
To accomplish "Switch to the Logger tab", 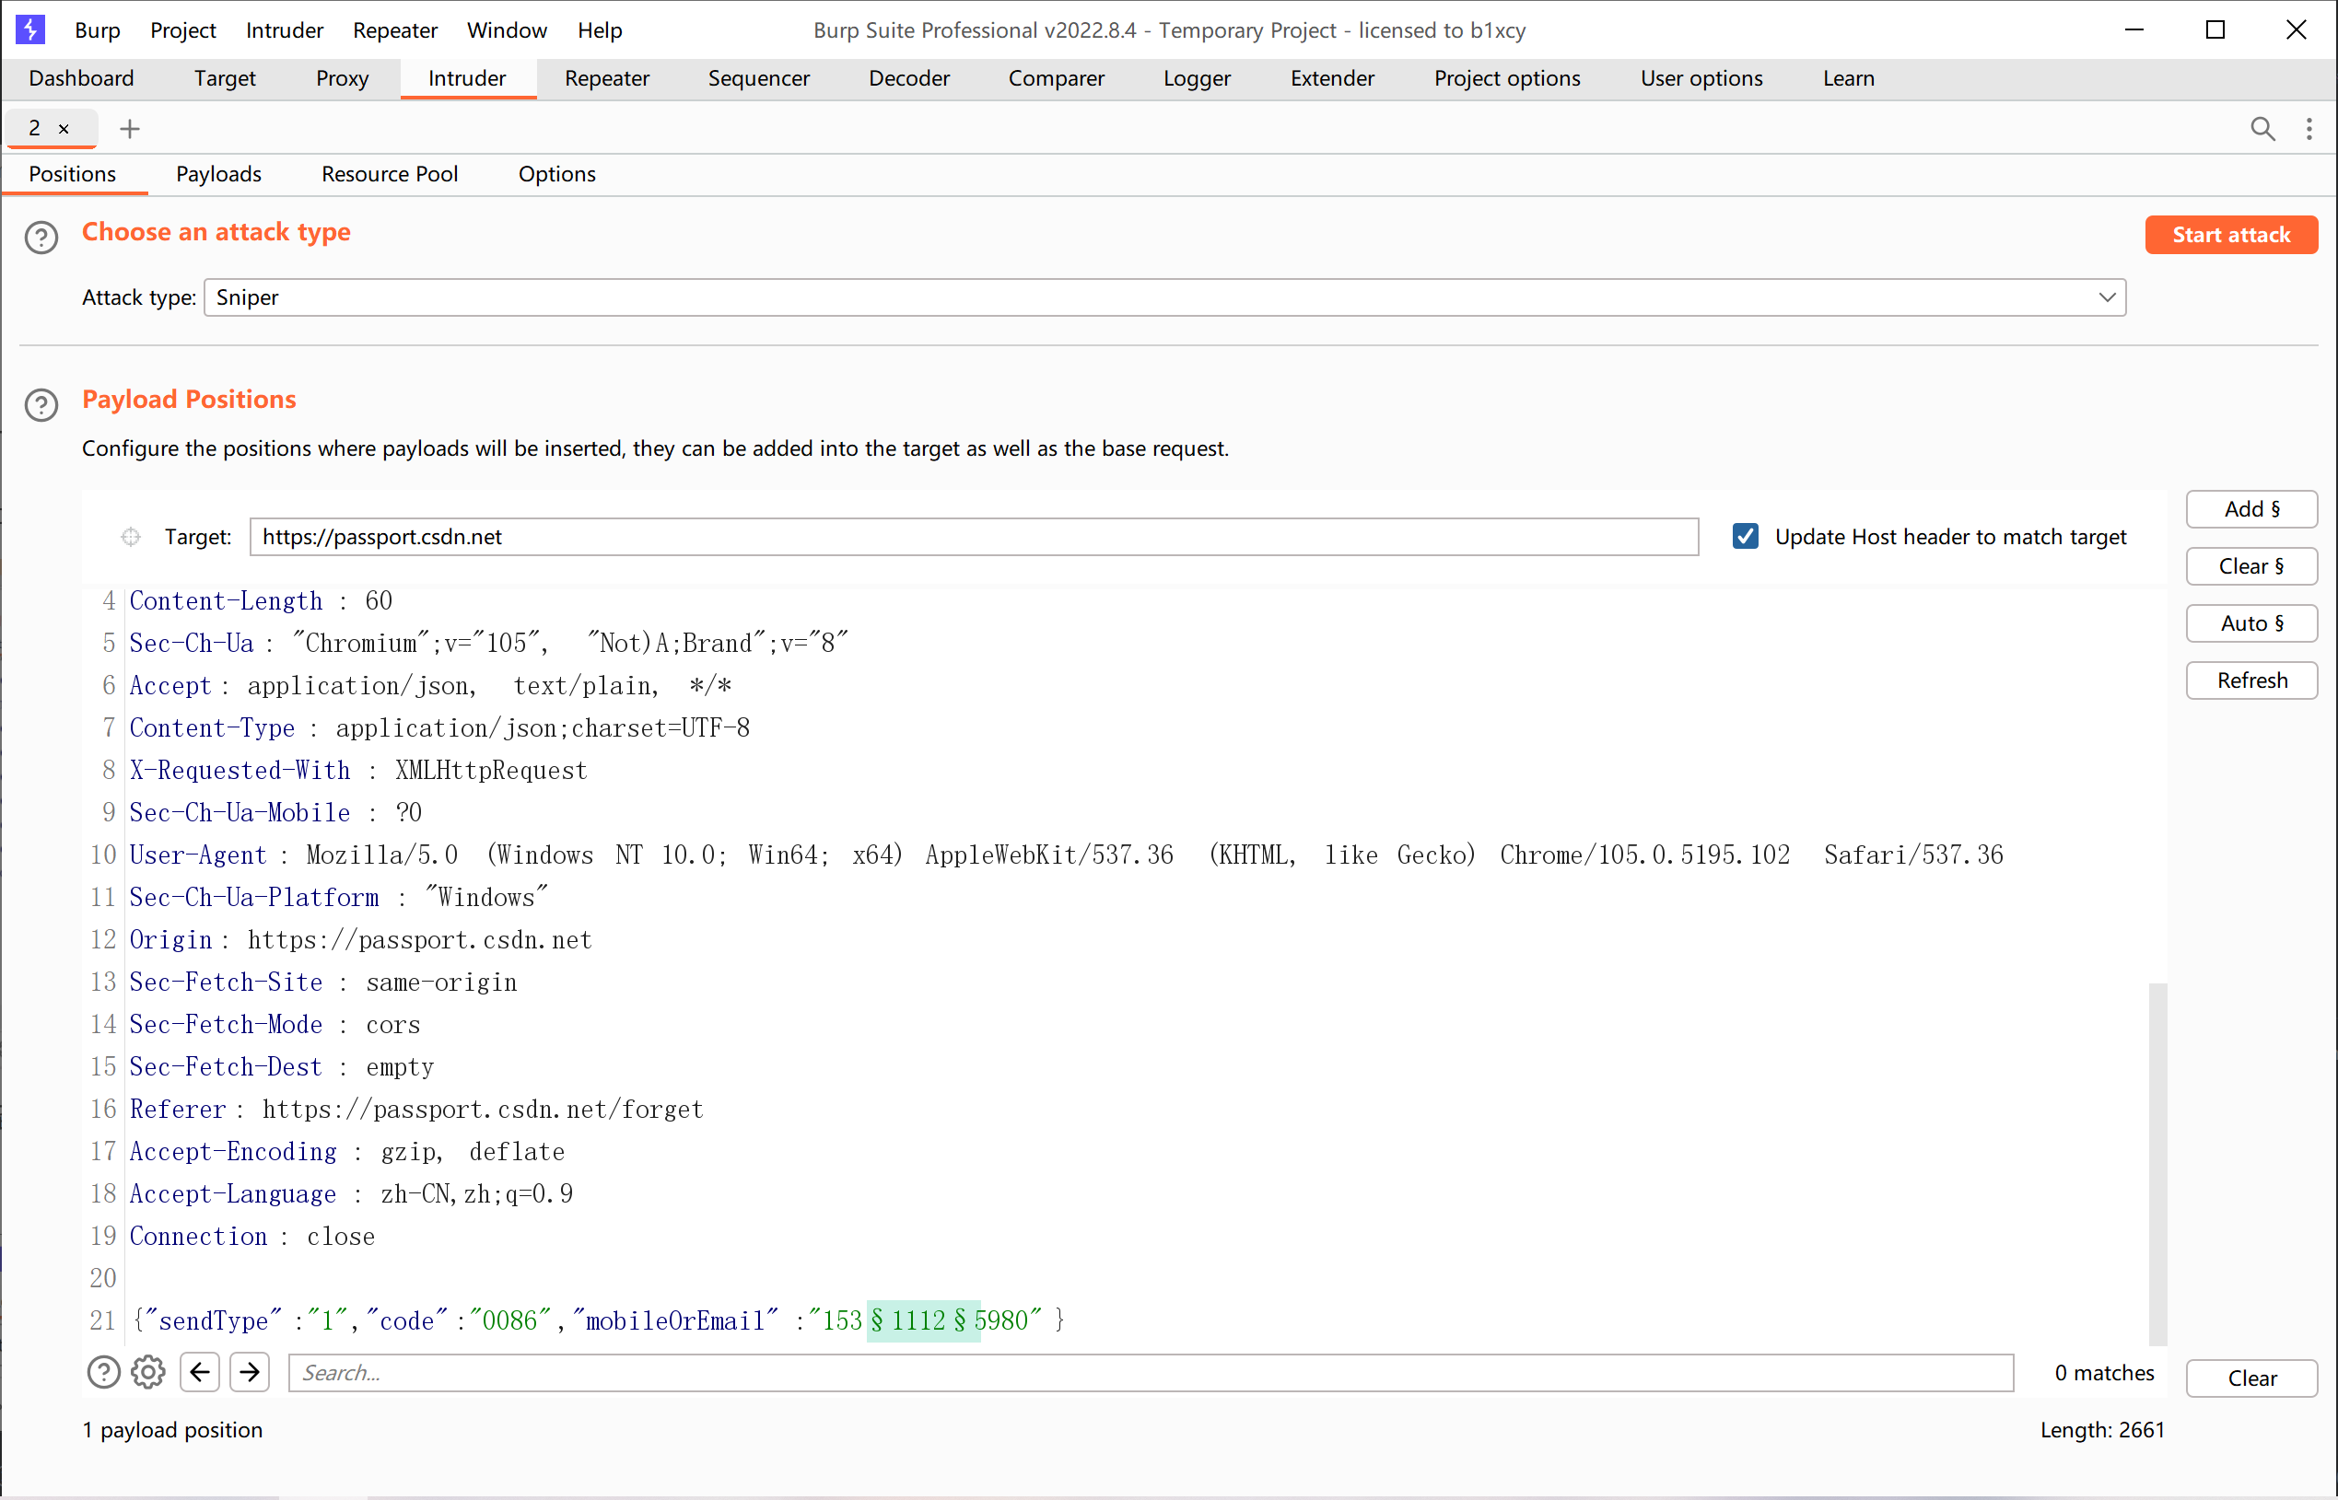I will pyautogui.click(x=1198, y=78).
